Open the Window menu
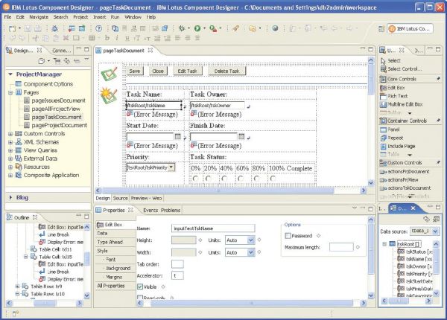This screenshot has height=320, width=447. pos(133,17)
